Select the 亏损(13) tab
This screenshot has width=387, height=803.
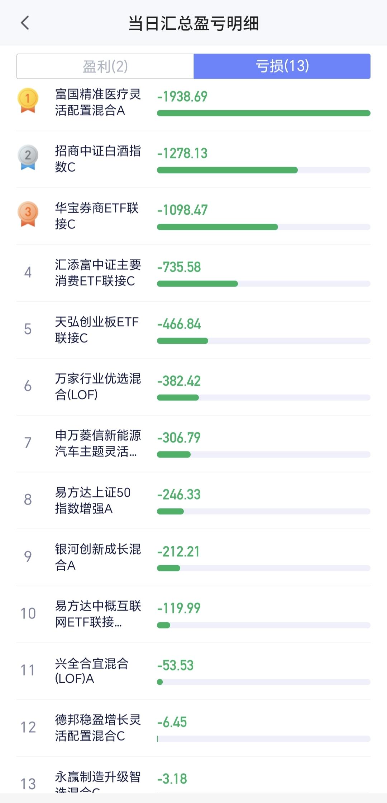pos(282,66)
